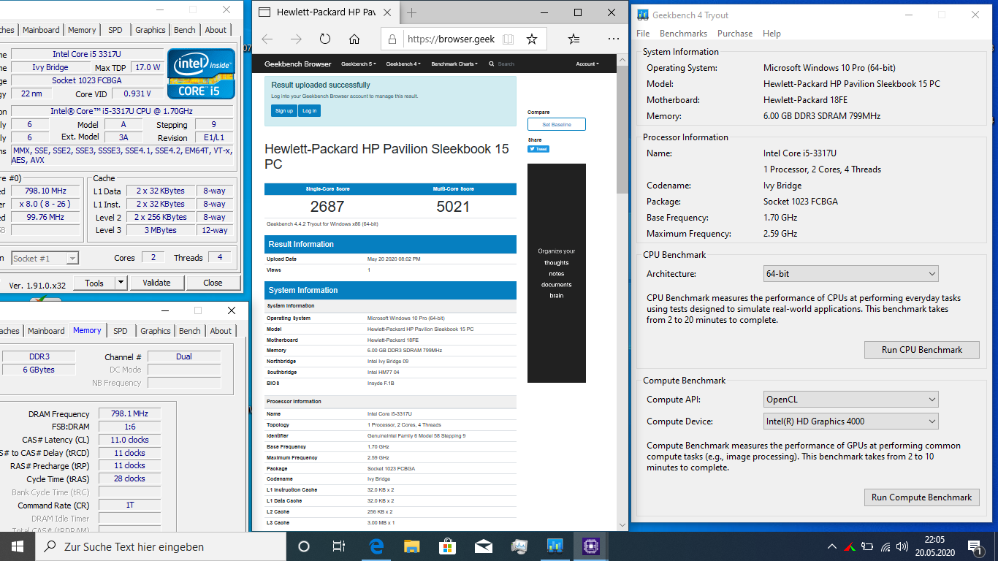Expand the Benchmark Charts navbar menu
Image resolution: width=998 pixels, height=561 pixels.
pos(454,64)
